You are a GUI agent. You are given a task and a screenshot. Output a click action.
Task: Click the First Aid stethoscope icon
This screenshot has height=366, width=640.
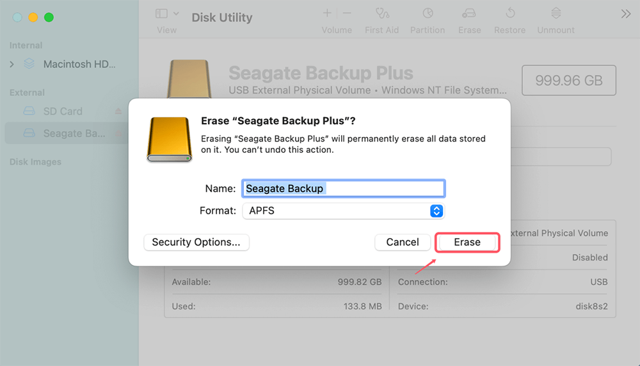(382, 13)
